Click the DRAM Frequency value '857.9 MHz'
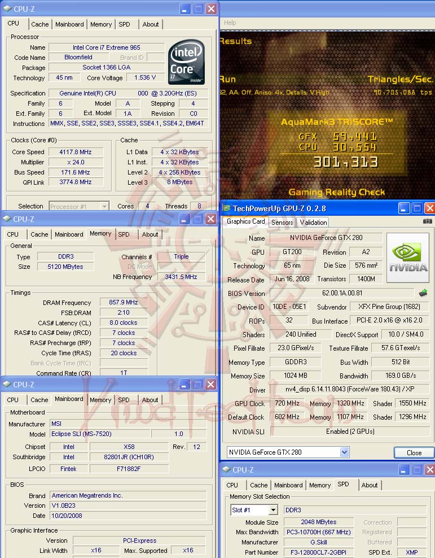The height and width of the screenshot is (558, 435). pyautogui.click(x=124, y=302)
